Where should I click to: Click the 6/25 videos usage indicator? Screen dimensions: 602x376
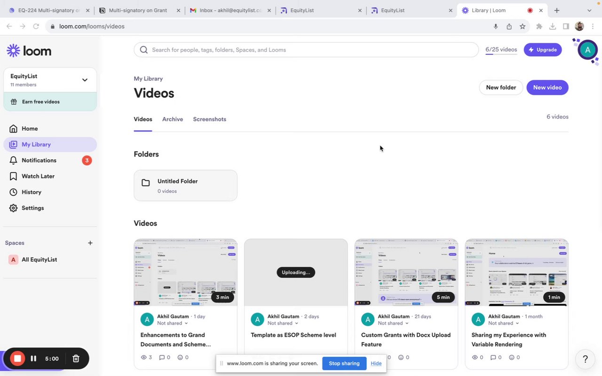tap(501, 50)
